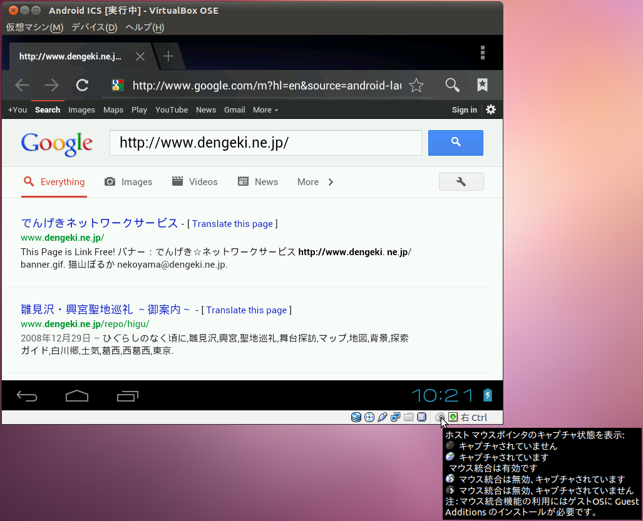This screenshot has width=643, height=521.
Task: Open Android recent apps button
Action: [128, 396]
